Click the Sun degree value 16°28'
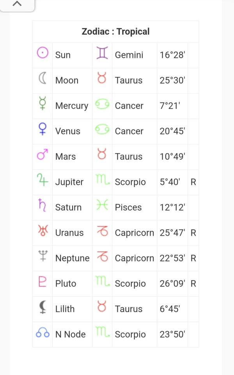This screenshot has height=375, width=234. click(172, 55)
